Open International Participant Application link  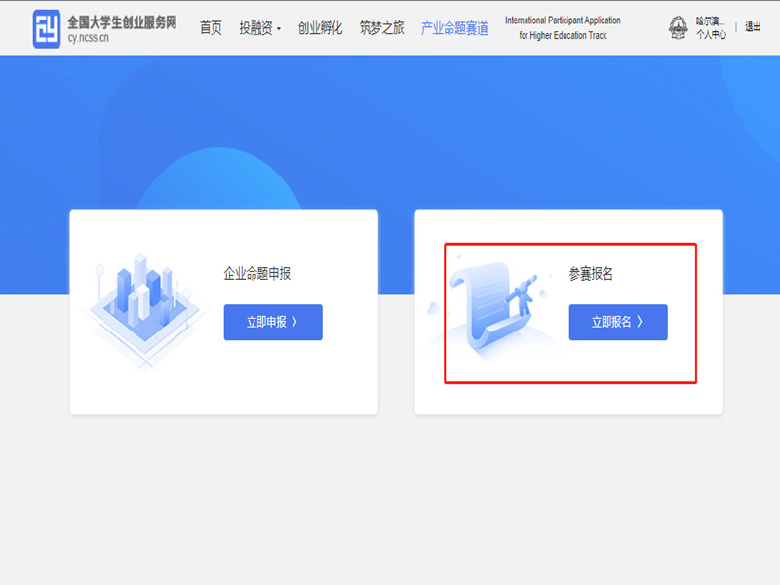(563, 27)
